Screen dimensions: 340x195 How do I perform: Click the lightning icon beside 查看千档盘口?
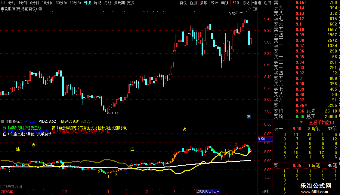pyautogui.click(x=301, y=122)
